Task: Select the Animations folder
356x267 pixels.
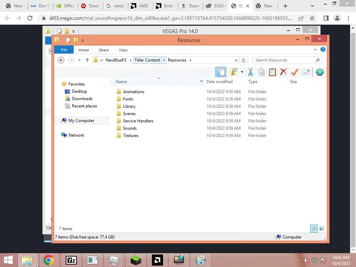Action: click(133, 92)
